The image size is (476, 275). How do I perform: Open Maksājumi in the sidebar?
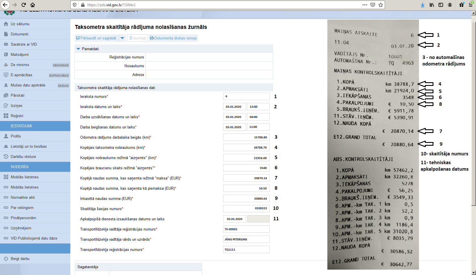[x=20, y=54]
